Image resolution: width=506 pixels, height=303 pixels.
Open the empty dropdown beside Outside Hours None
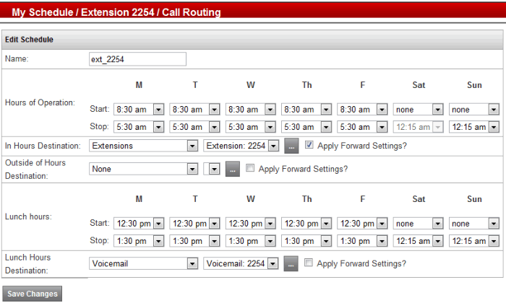(212, 169)
